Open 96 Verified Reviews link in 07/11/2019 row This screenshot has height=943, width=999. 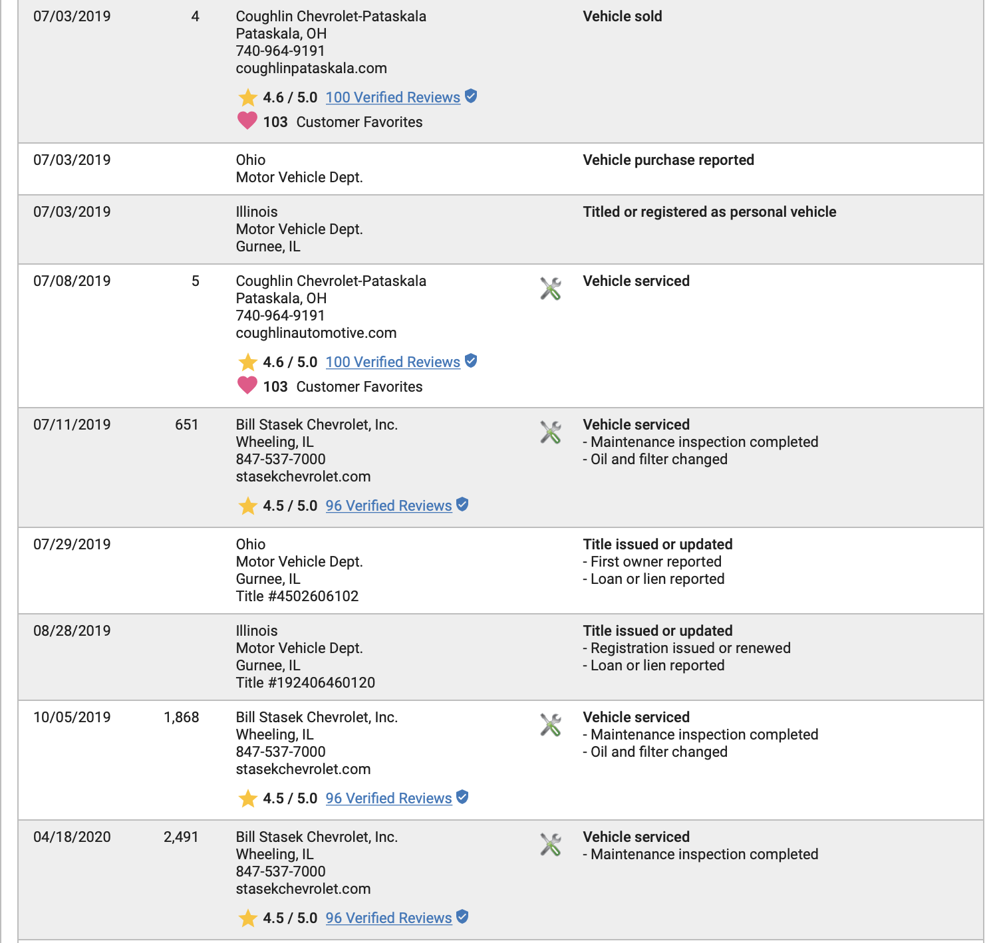pos(389,505)
